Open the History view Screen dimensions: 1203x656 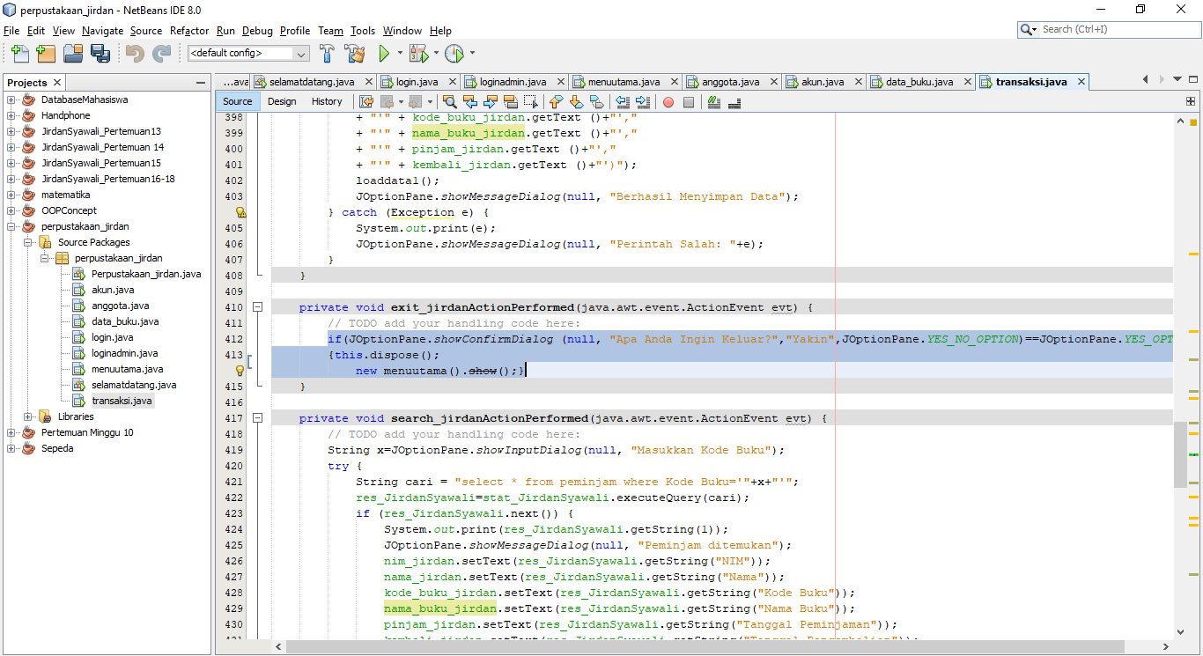(327, 101)
